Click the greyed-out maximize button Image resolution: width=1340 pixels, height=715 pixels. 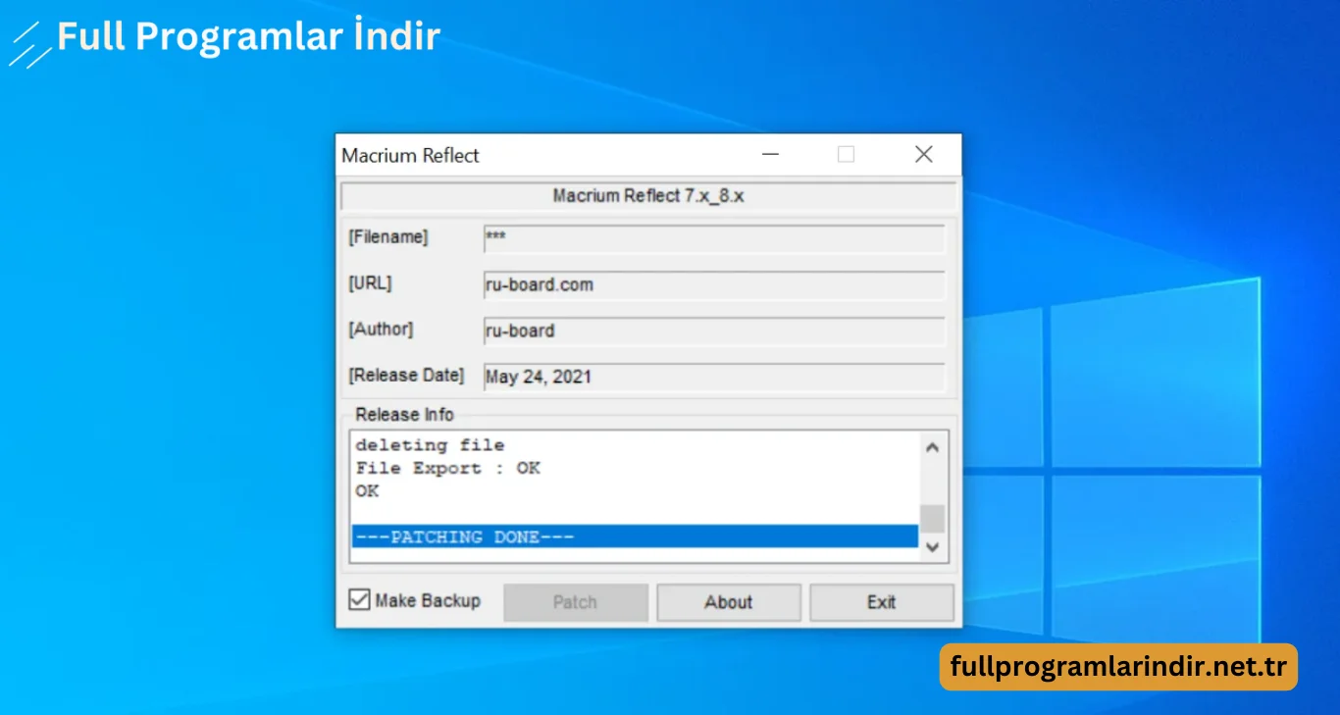pyautogui.click(x=847, y=155)
